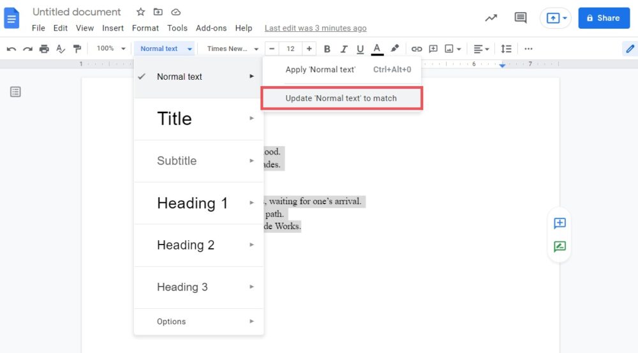
Task: Select the paint format roller icon
Action: (x=77, y=49)
